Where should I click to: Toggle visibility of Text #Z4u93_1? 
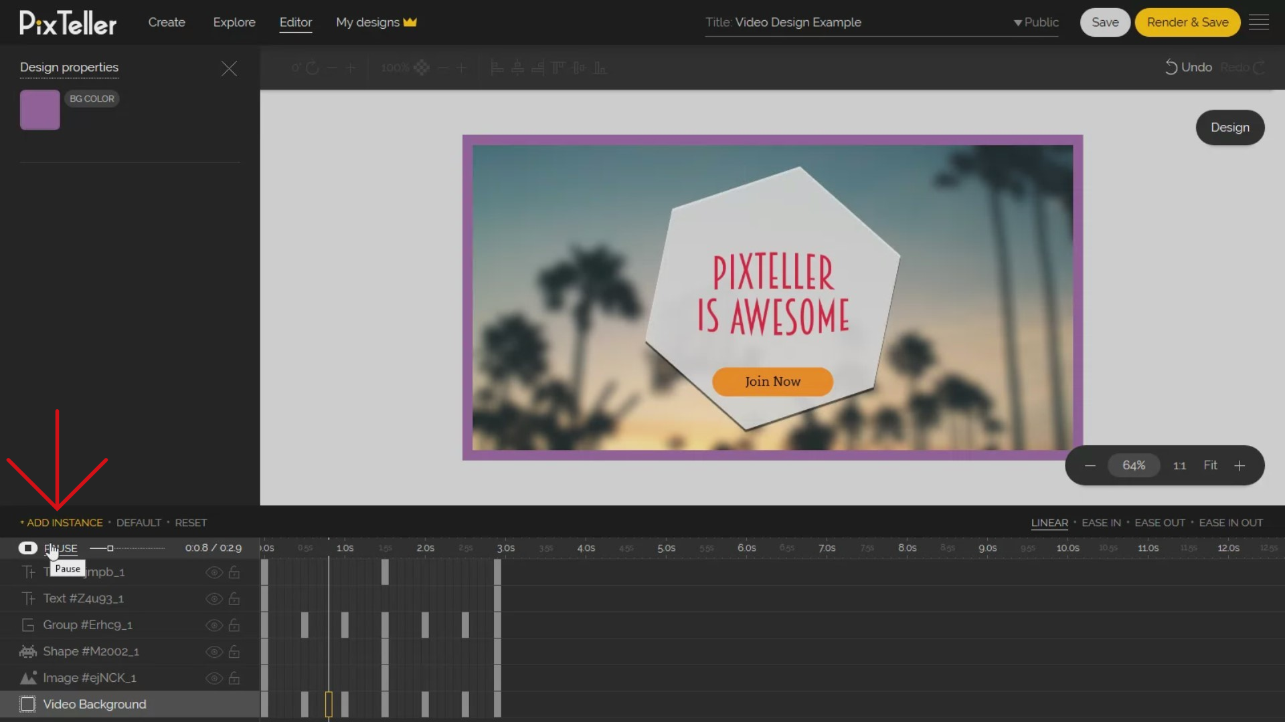213,598
